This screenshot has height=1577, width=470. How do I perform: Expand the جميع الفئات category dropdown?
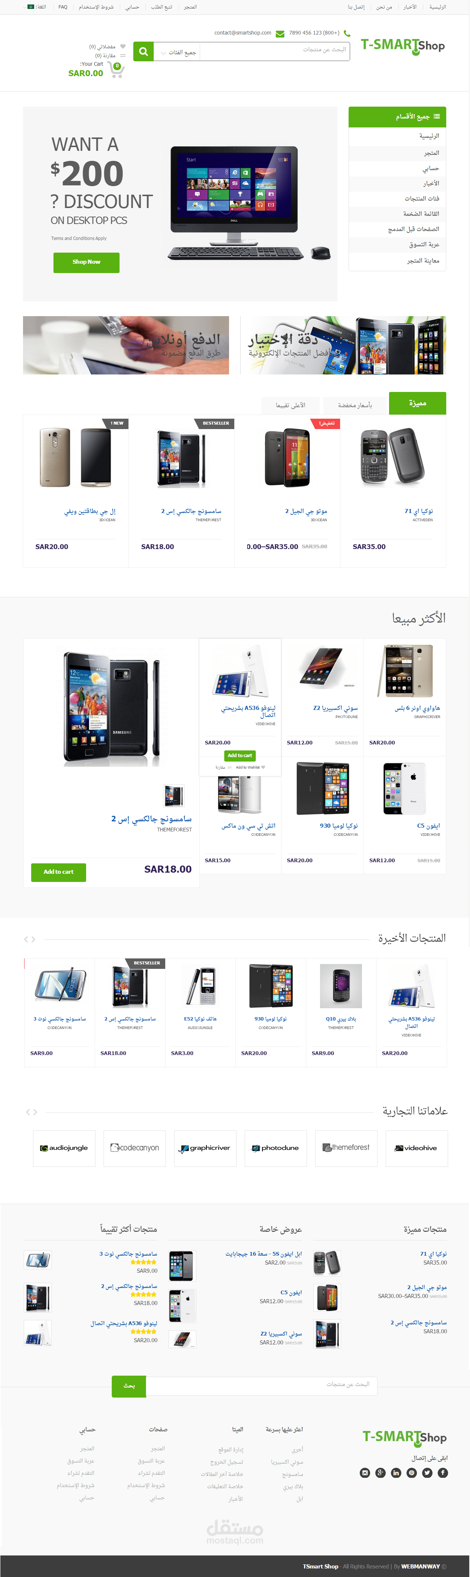(177, 52)
